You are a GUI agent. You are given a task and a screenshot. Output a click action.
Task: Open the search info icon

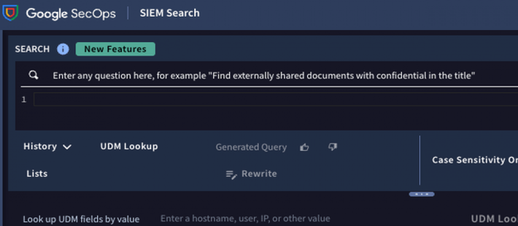(x=63, y=50)
